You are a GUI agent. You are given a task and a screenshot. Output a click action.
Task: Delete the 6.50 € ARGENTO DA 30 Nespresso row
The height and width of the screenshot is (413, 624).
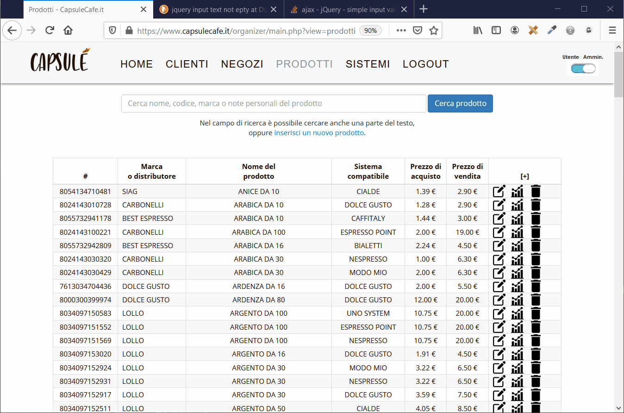point(536,381)
